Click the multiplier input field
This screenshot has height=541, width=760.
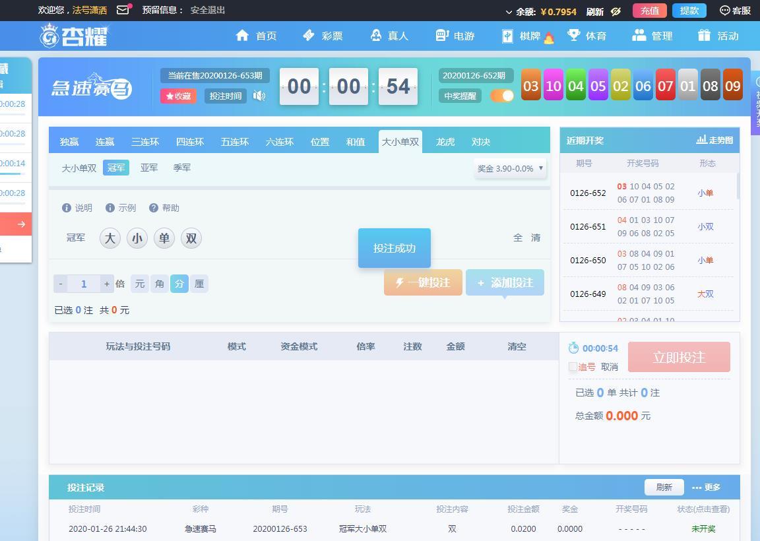pos(84,284)
